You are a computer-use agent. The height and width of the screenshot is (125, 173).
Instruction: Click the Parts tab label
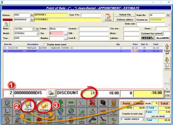[127, 104]
